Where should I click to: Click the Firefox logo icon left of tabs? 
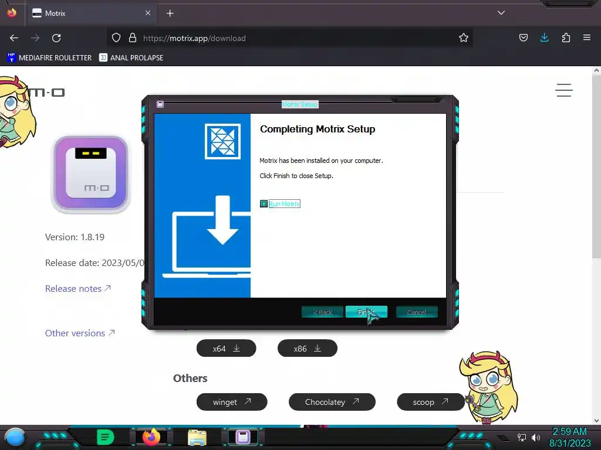click(x=12, y=13)
